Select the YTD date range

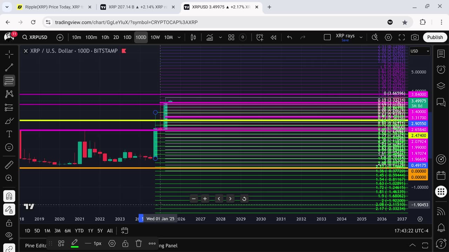tap(79, 231)
